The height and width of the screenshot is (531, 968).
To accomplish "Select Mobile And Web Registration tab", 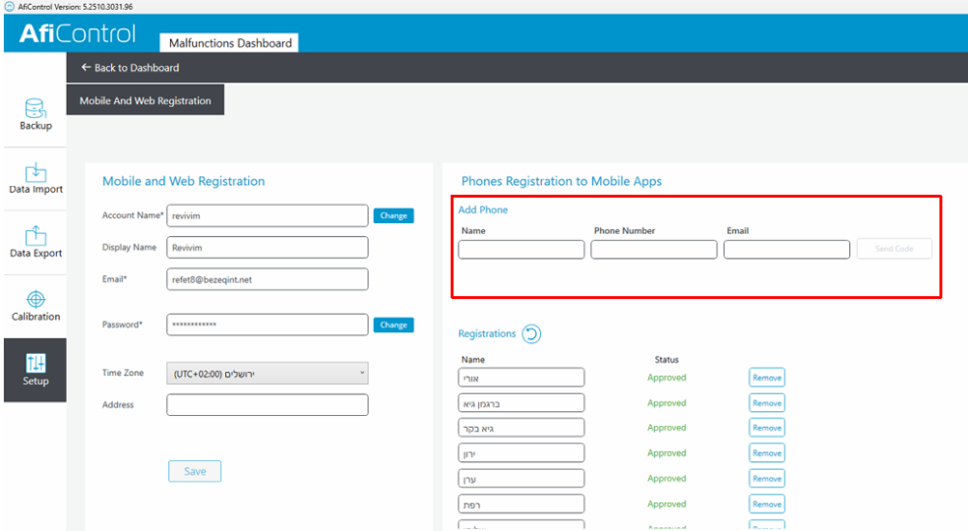I will 145,100.
